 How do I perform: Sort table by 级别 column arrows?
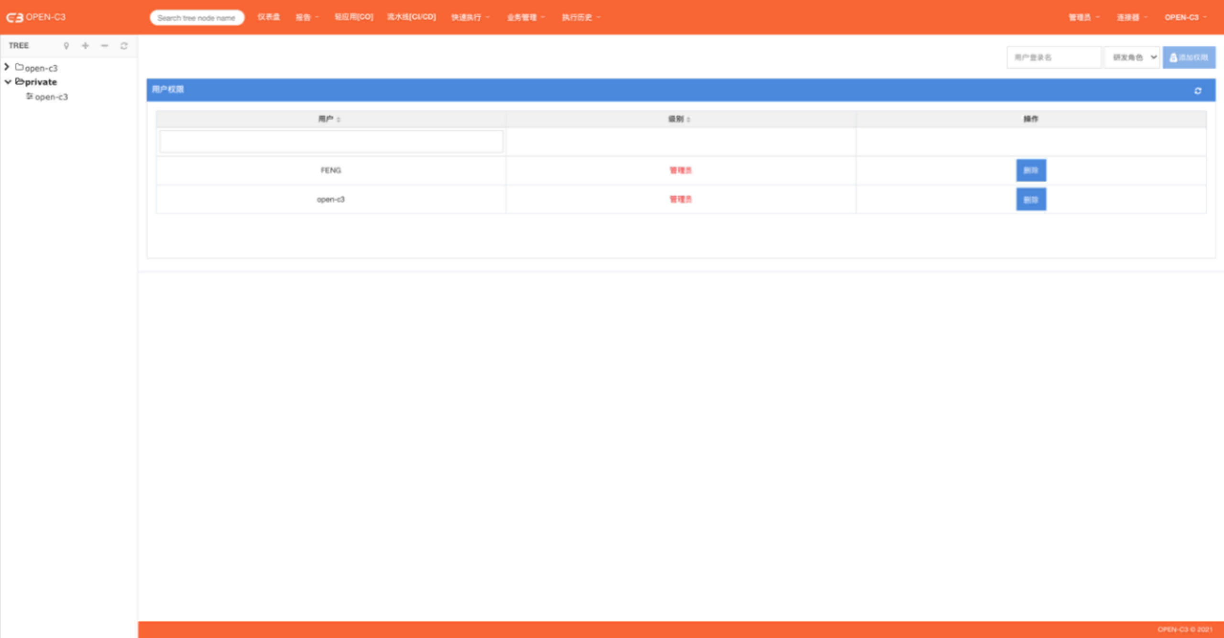tap(688, 119)
